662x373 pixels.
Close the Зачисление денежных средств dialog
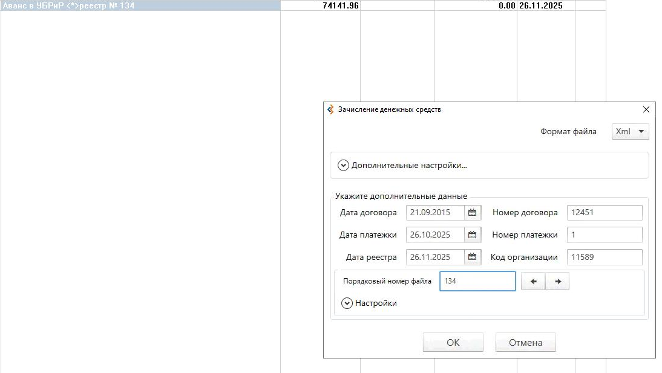tap(646, 110)
